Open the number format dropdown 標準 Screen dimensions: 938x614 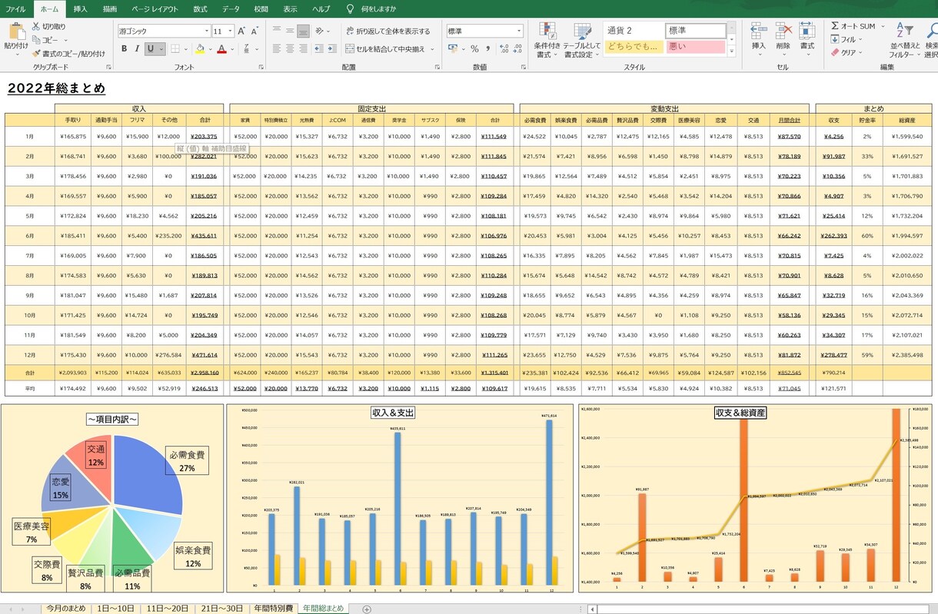[519, 32]
